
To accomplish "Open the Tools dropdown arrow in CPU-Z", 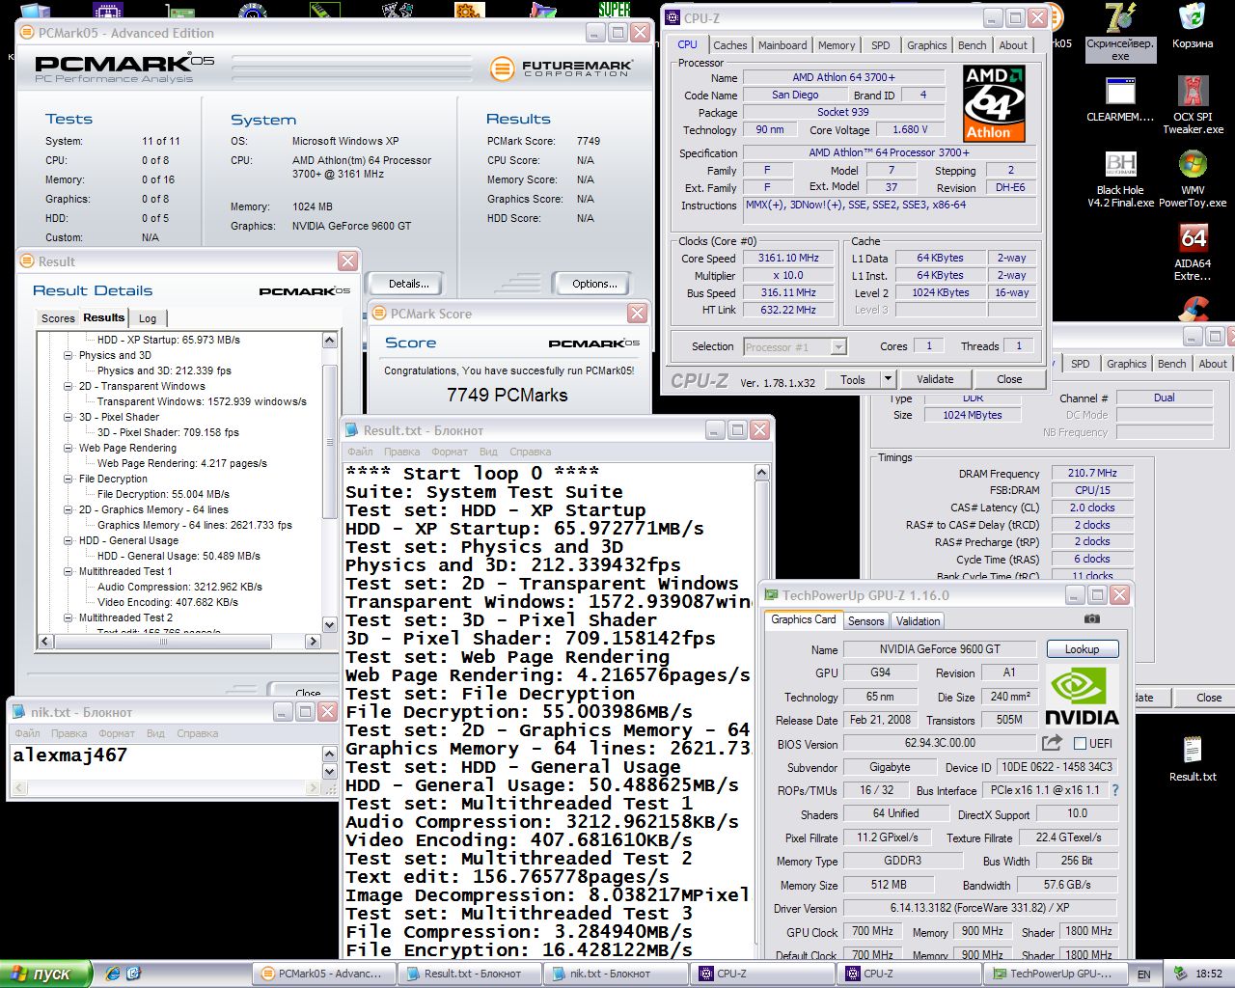I will [888, 379].
